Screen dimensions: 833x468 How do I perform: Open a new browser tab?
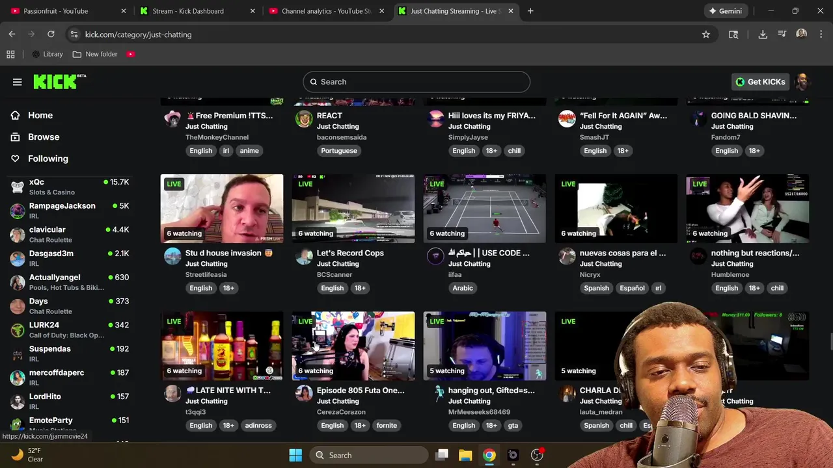(530, 11)
